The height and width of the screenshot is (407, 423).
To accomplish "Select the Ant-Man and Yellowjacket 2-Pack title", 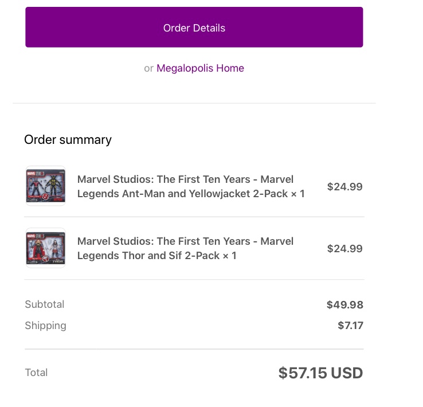I will point(185,186).
